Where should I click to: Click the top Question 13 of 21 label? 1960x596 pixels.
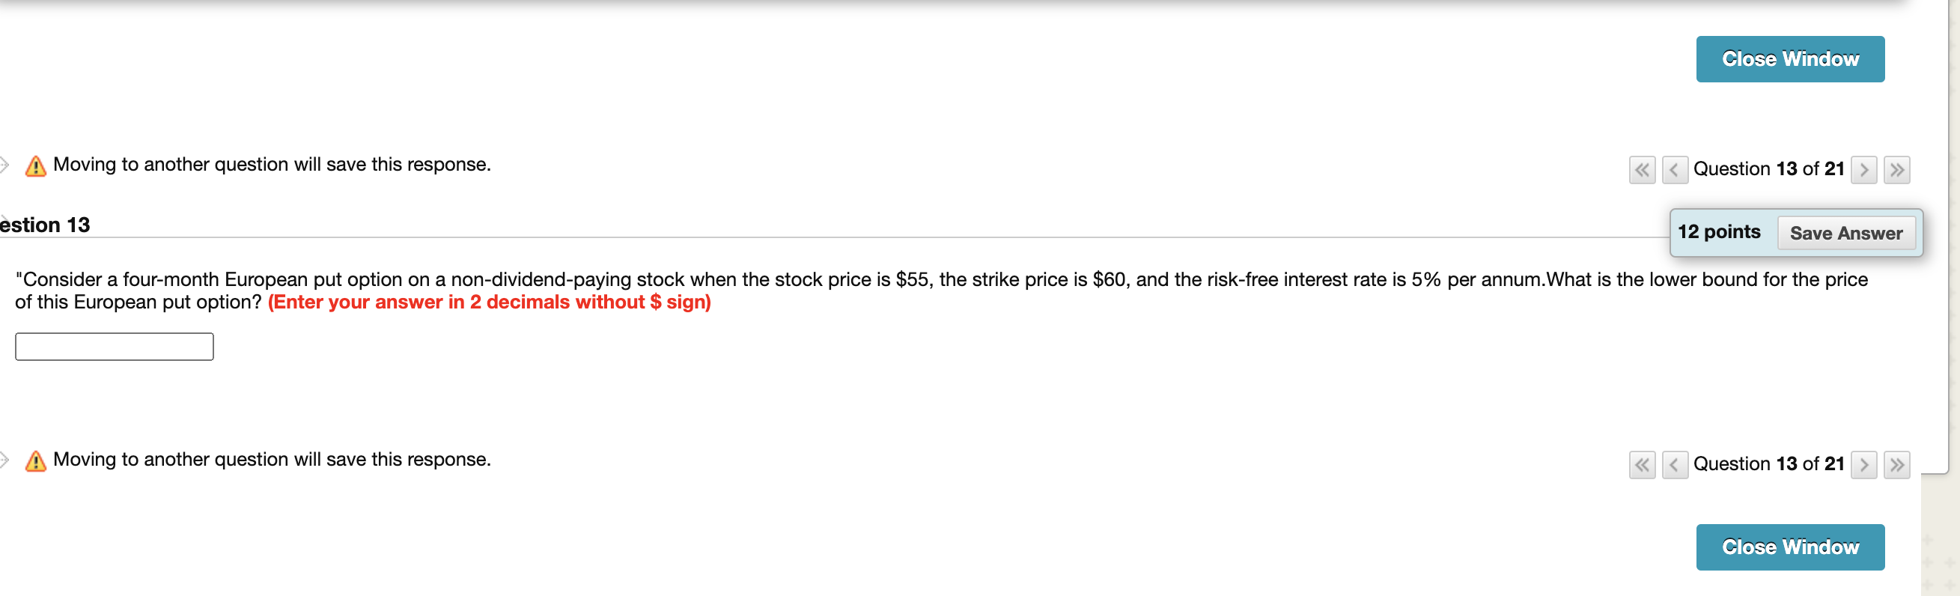point(1769,169)
